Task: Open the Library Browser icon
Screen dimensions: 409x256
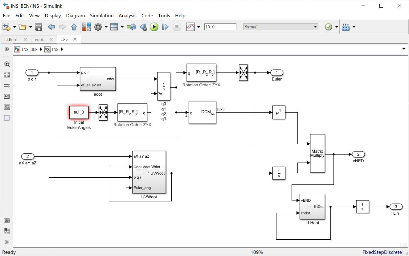Action: coord(87,27)
